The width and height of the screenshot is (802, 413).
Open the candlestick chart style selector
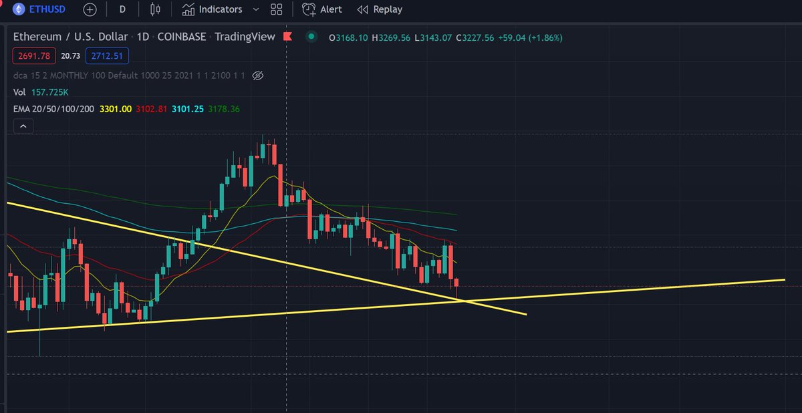tap(156, 9)
